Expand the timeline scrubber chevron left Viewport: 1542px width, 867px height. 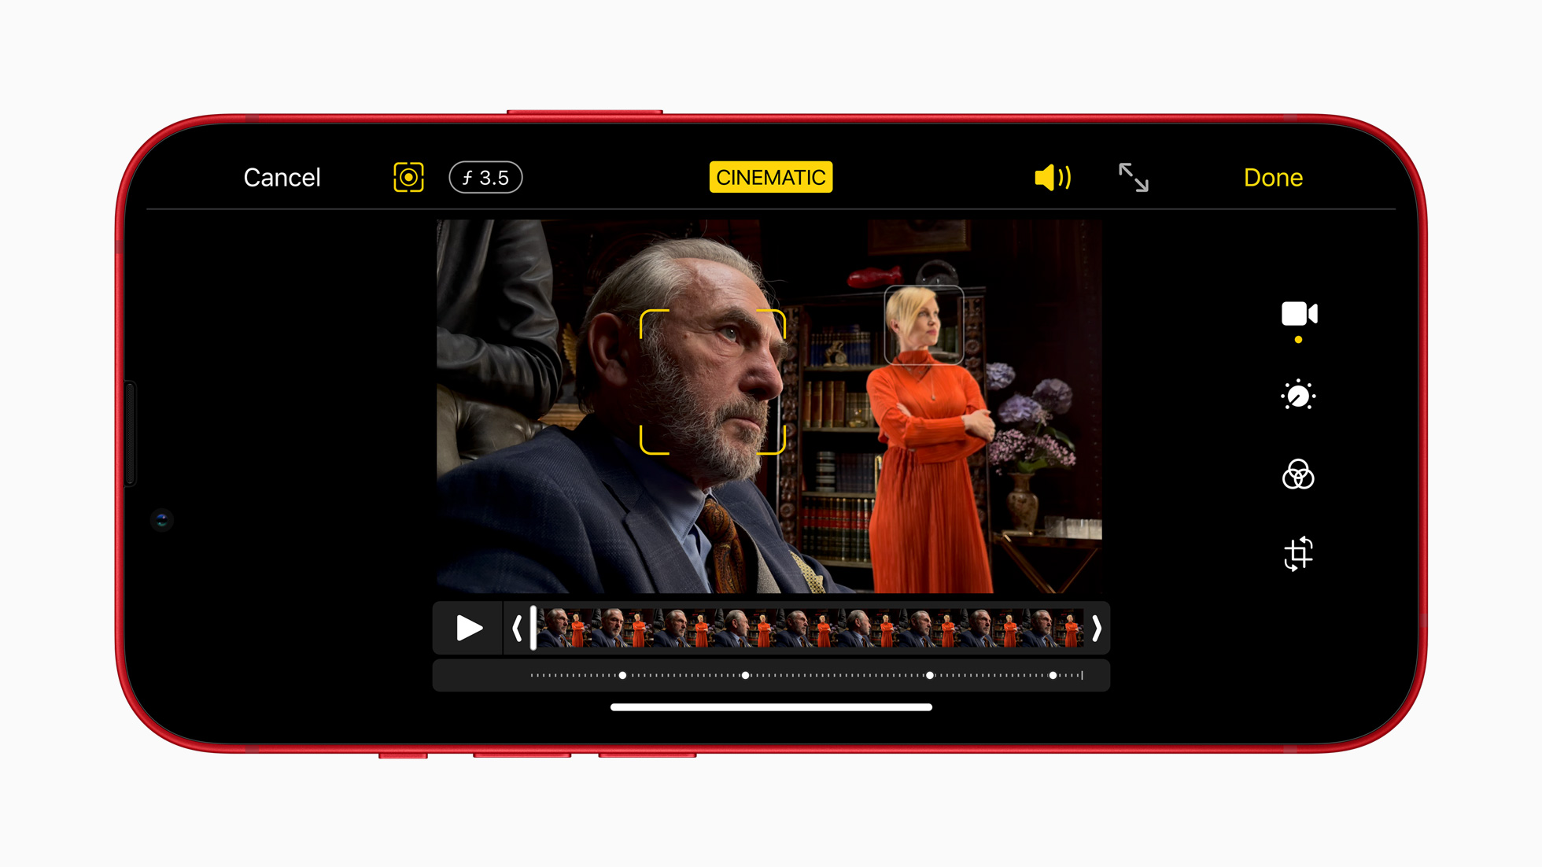[x=518, y=628]
